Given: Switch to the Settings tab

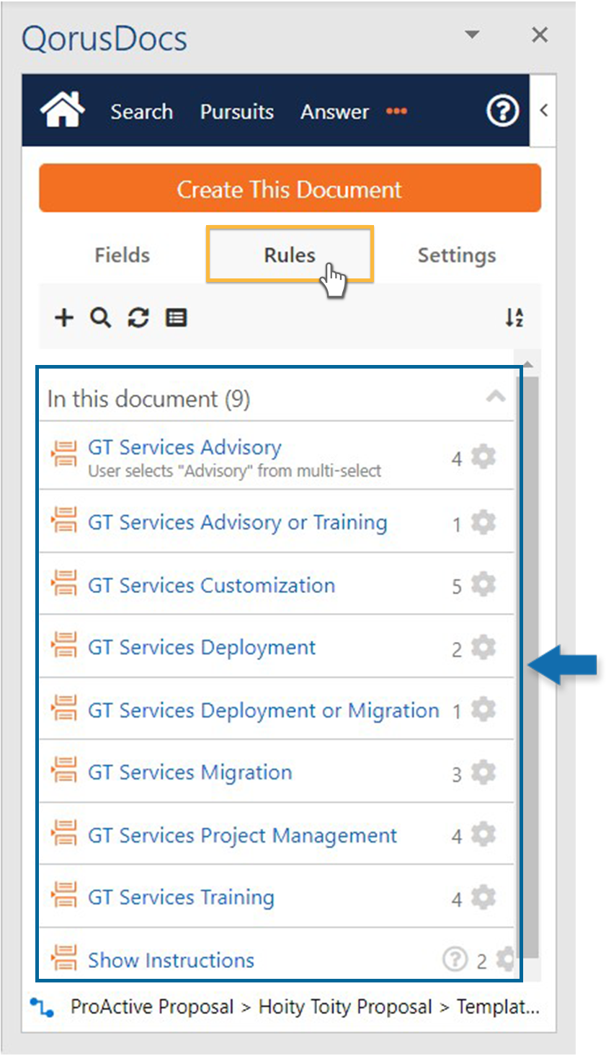Looking at the screenshot, I should pyautogui.click(x=457, y=255).
